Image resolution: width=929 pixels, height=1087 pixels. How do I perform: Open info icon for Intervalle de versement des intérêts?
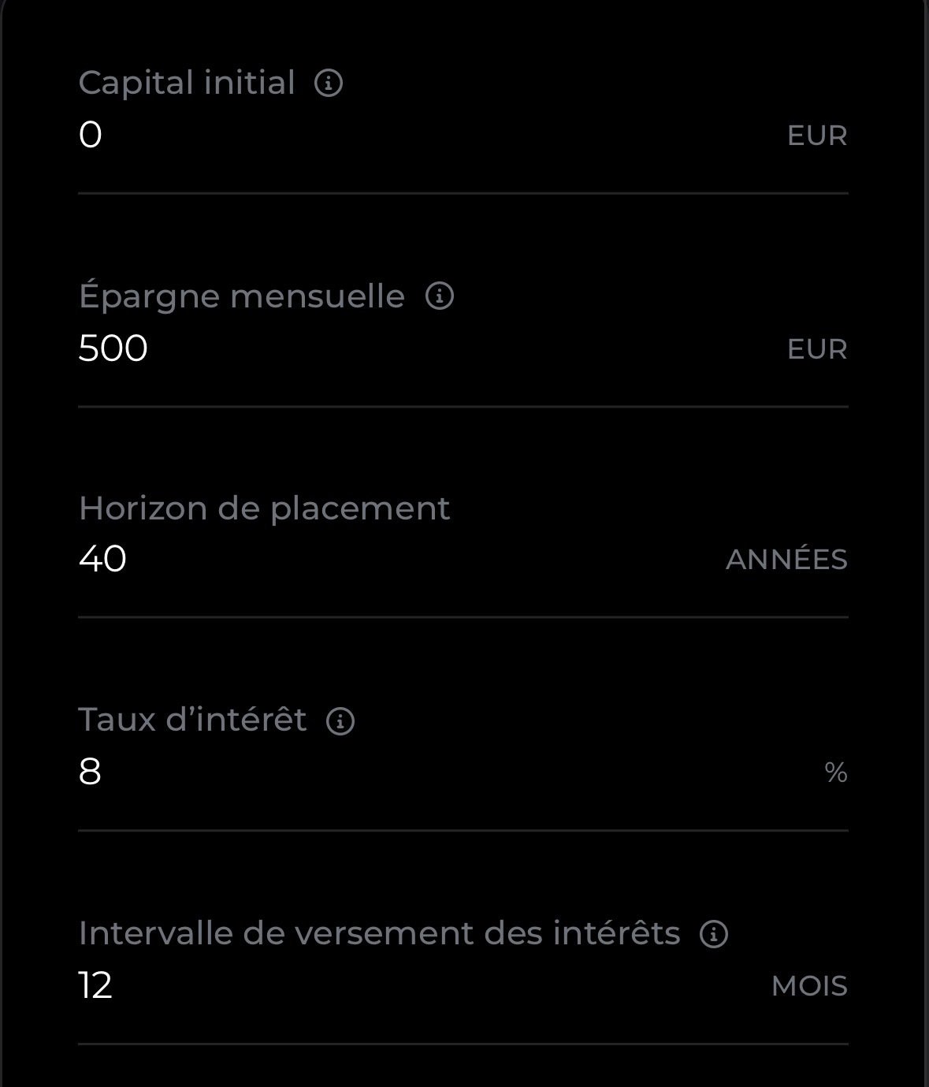(x=714, y=934)
